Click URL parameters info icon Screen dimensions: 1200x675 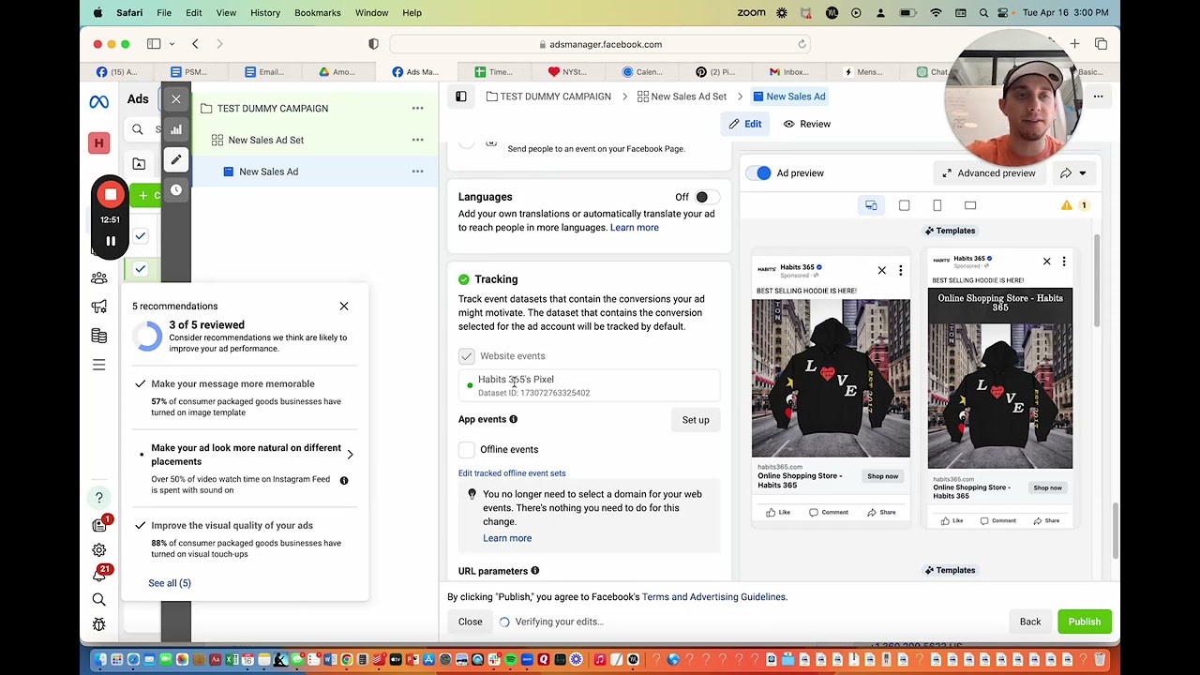click(534, 571)
